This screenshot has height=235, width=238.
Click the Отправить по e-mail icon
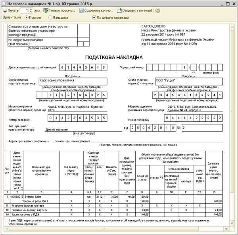pyautogui.click(x=119, y=10)
